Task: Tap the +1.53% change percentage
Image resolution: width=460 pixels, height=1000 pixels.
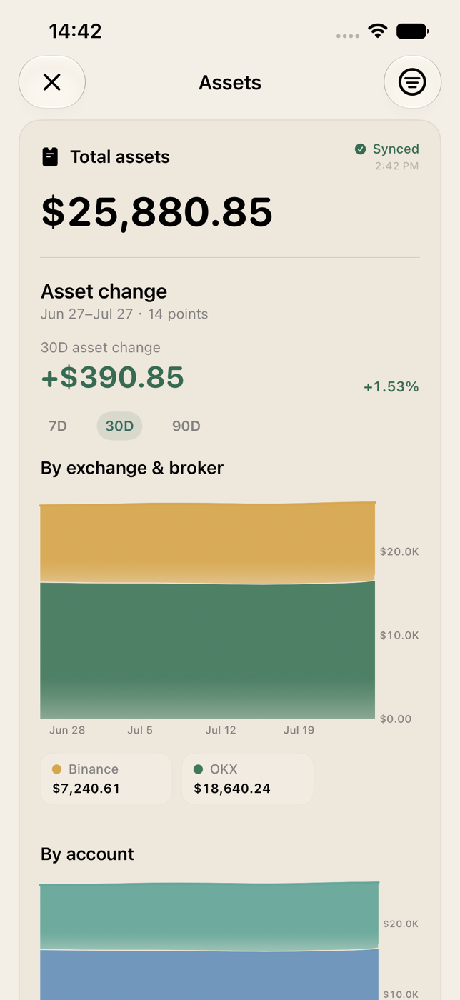Action: pyautogui.click(x=391, y=386)
